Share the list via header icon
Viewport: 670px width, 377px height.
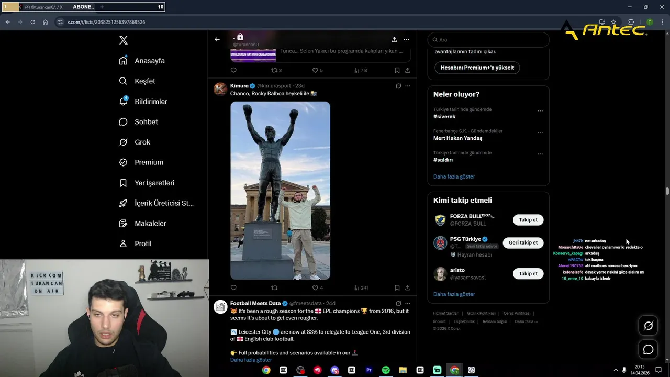pyautogui.click(x=394, y=39)
